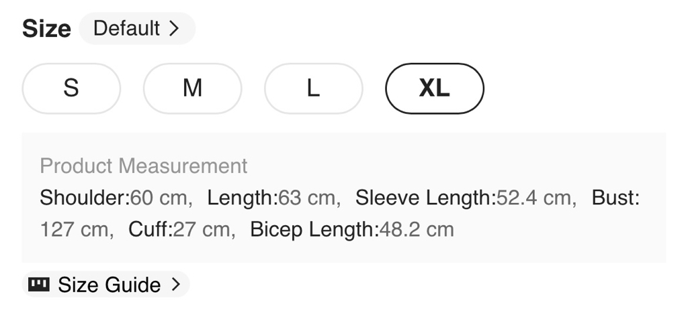This screenshot has height=319, width=688.
Task: Select the XL size button
Action: point(434,88)
